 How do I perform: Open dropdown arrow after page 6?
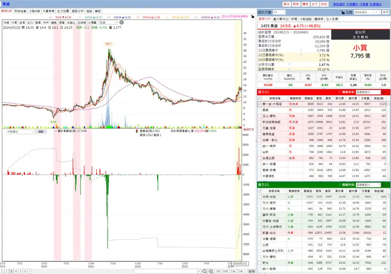pyautogui.click(x=30, y=271)
